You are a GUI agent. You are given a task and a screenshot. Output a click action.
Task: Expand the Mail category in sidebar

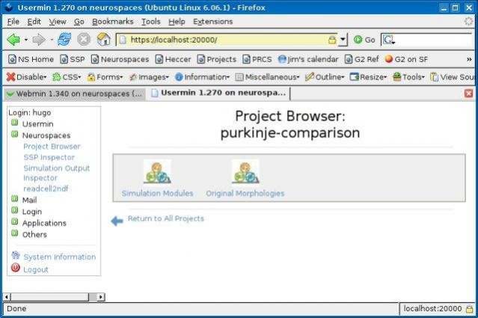point(15,199)
